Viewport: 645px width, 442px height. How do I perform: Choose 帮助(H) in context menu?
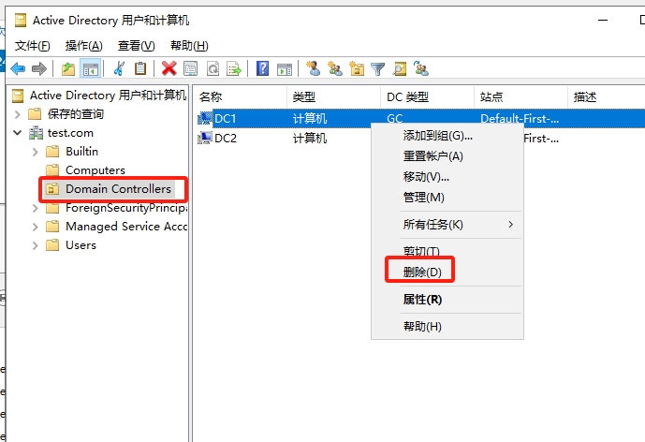[447, 327]
